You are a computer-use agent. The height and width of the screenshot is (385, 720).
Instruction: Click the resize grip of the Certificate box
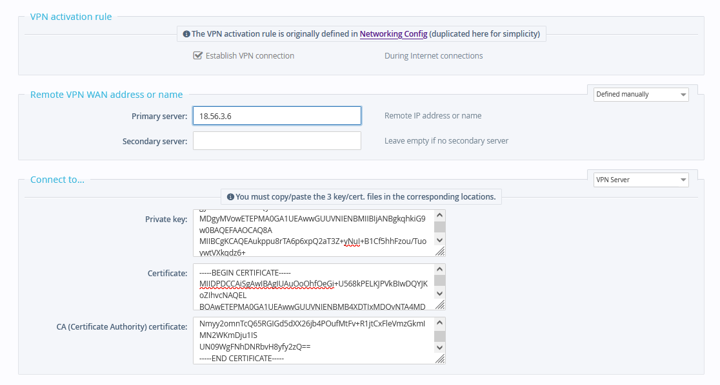click(x=440, y=306)
